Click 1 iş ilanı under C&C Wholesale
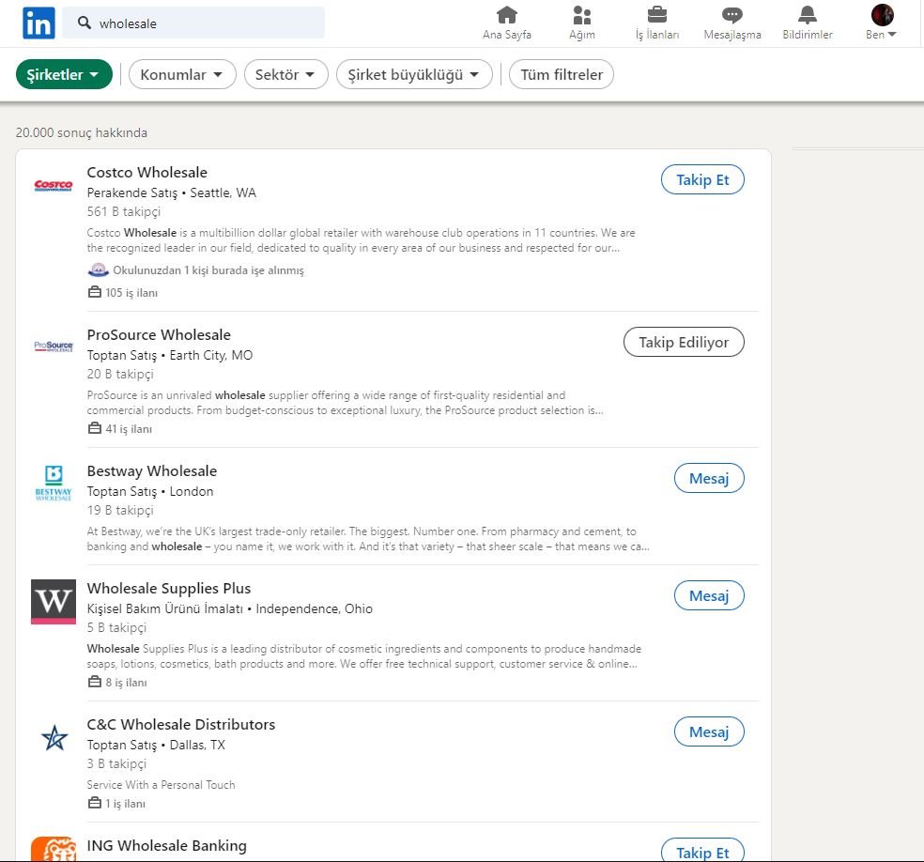The height and width of the screenshot is (862, 924). pyautogui.click(x=125, y=803)
